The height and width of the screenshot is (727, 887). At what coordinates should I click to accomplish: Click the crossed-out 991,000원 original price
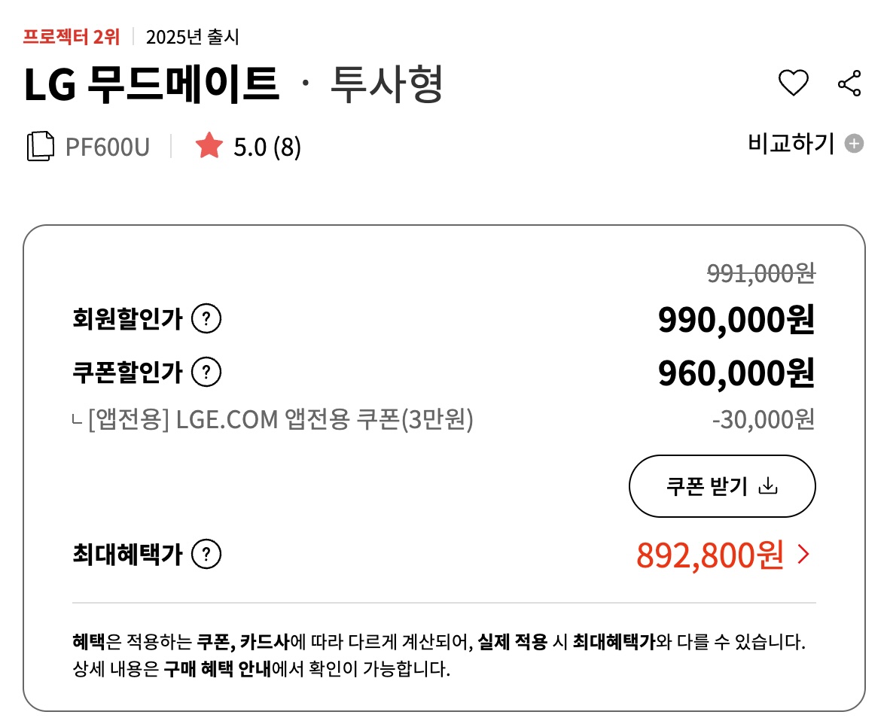point(761,275)
